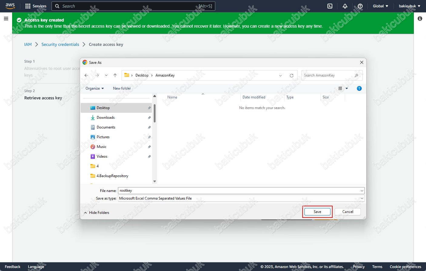Open the bakicubuk account menu
426x271 pixels.
(410, 6)
